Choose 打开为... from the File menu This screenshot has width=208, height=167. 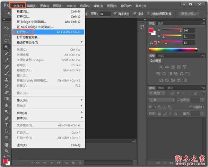[x=48, y=32]
